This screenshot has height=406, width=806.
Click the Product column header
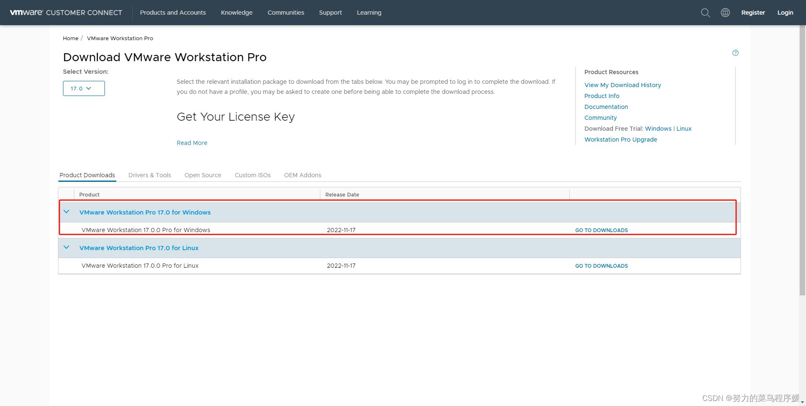(89, 194)
